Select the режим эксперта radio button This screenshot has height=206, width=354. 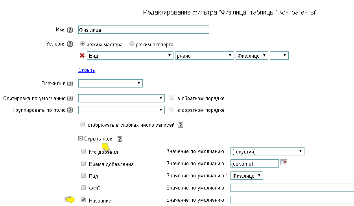132,44
